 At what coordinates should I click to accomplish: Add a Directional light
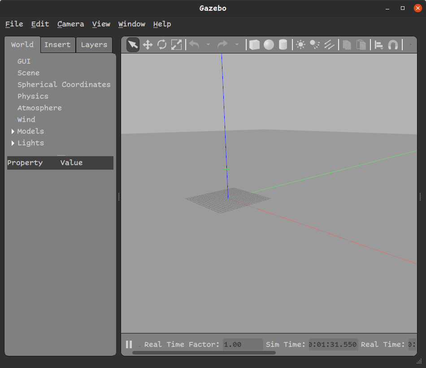click(x=329, y=44)
